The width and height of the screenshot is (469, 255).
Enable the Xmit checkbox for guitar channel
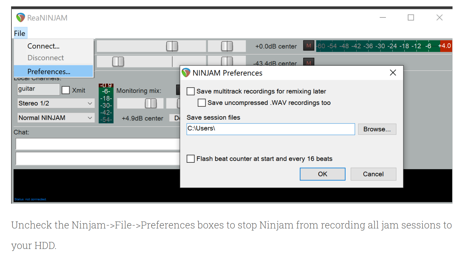click(x=66, y=90)
